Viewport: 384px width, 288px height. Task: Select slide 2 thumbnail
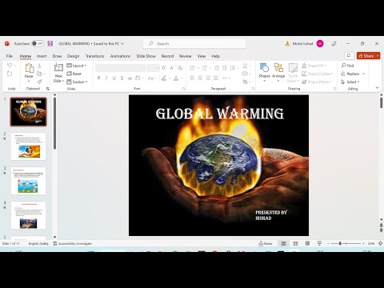pos(28,146)
